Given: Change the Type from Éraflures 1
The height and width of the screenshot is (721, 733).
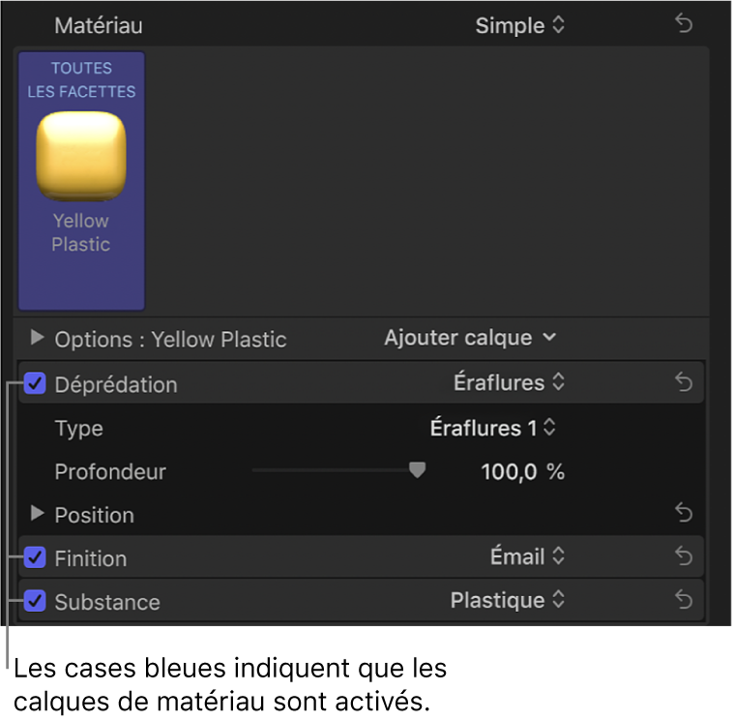Looking at the screenshot, I should [493, 427].
